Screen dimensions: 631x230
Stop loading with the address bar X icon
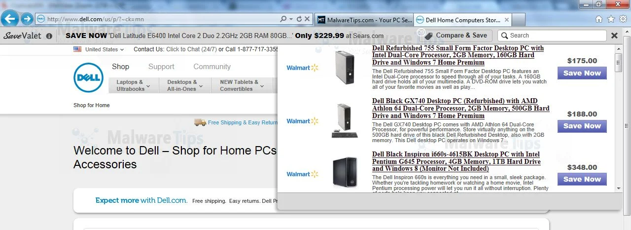[307, 19]
